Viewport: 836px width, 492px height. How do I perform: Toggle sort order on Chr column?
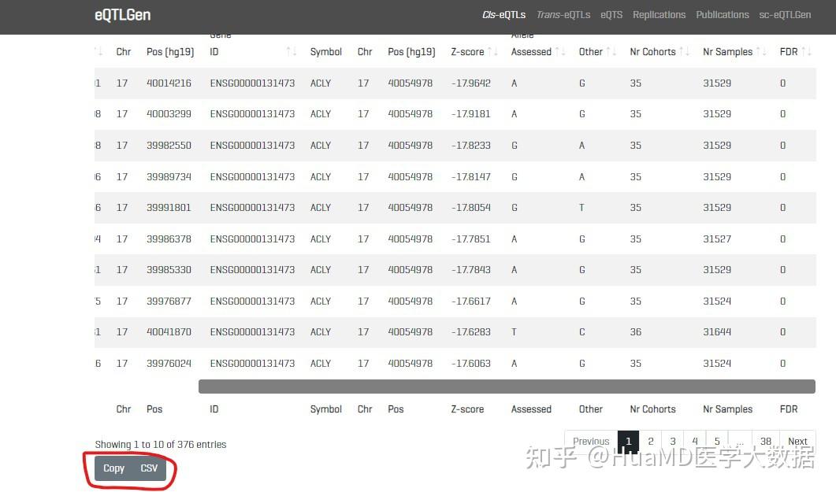[x=124, y=51]
